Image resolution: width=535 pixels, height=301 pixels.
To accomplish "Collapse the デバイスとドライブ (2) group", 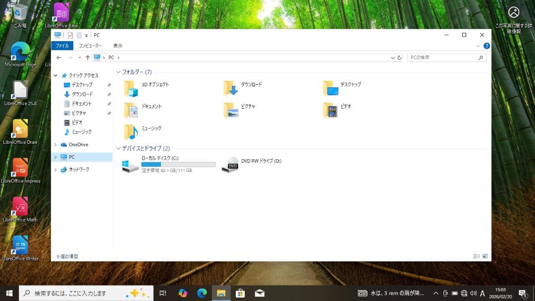I will pos(118,148).
